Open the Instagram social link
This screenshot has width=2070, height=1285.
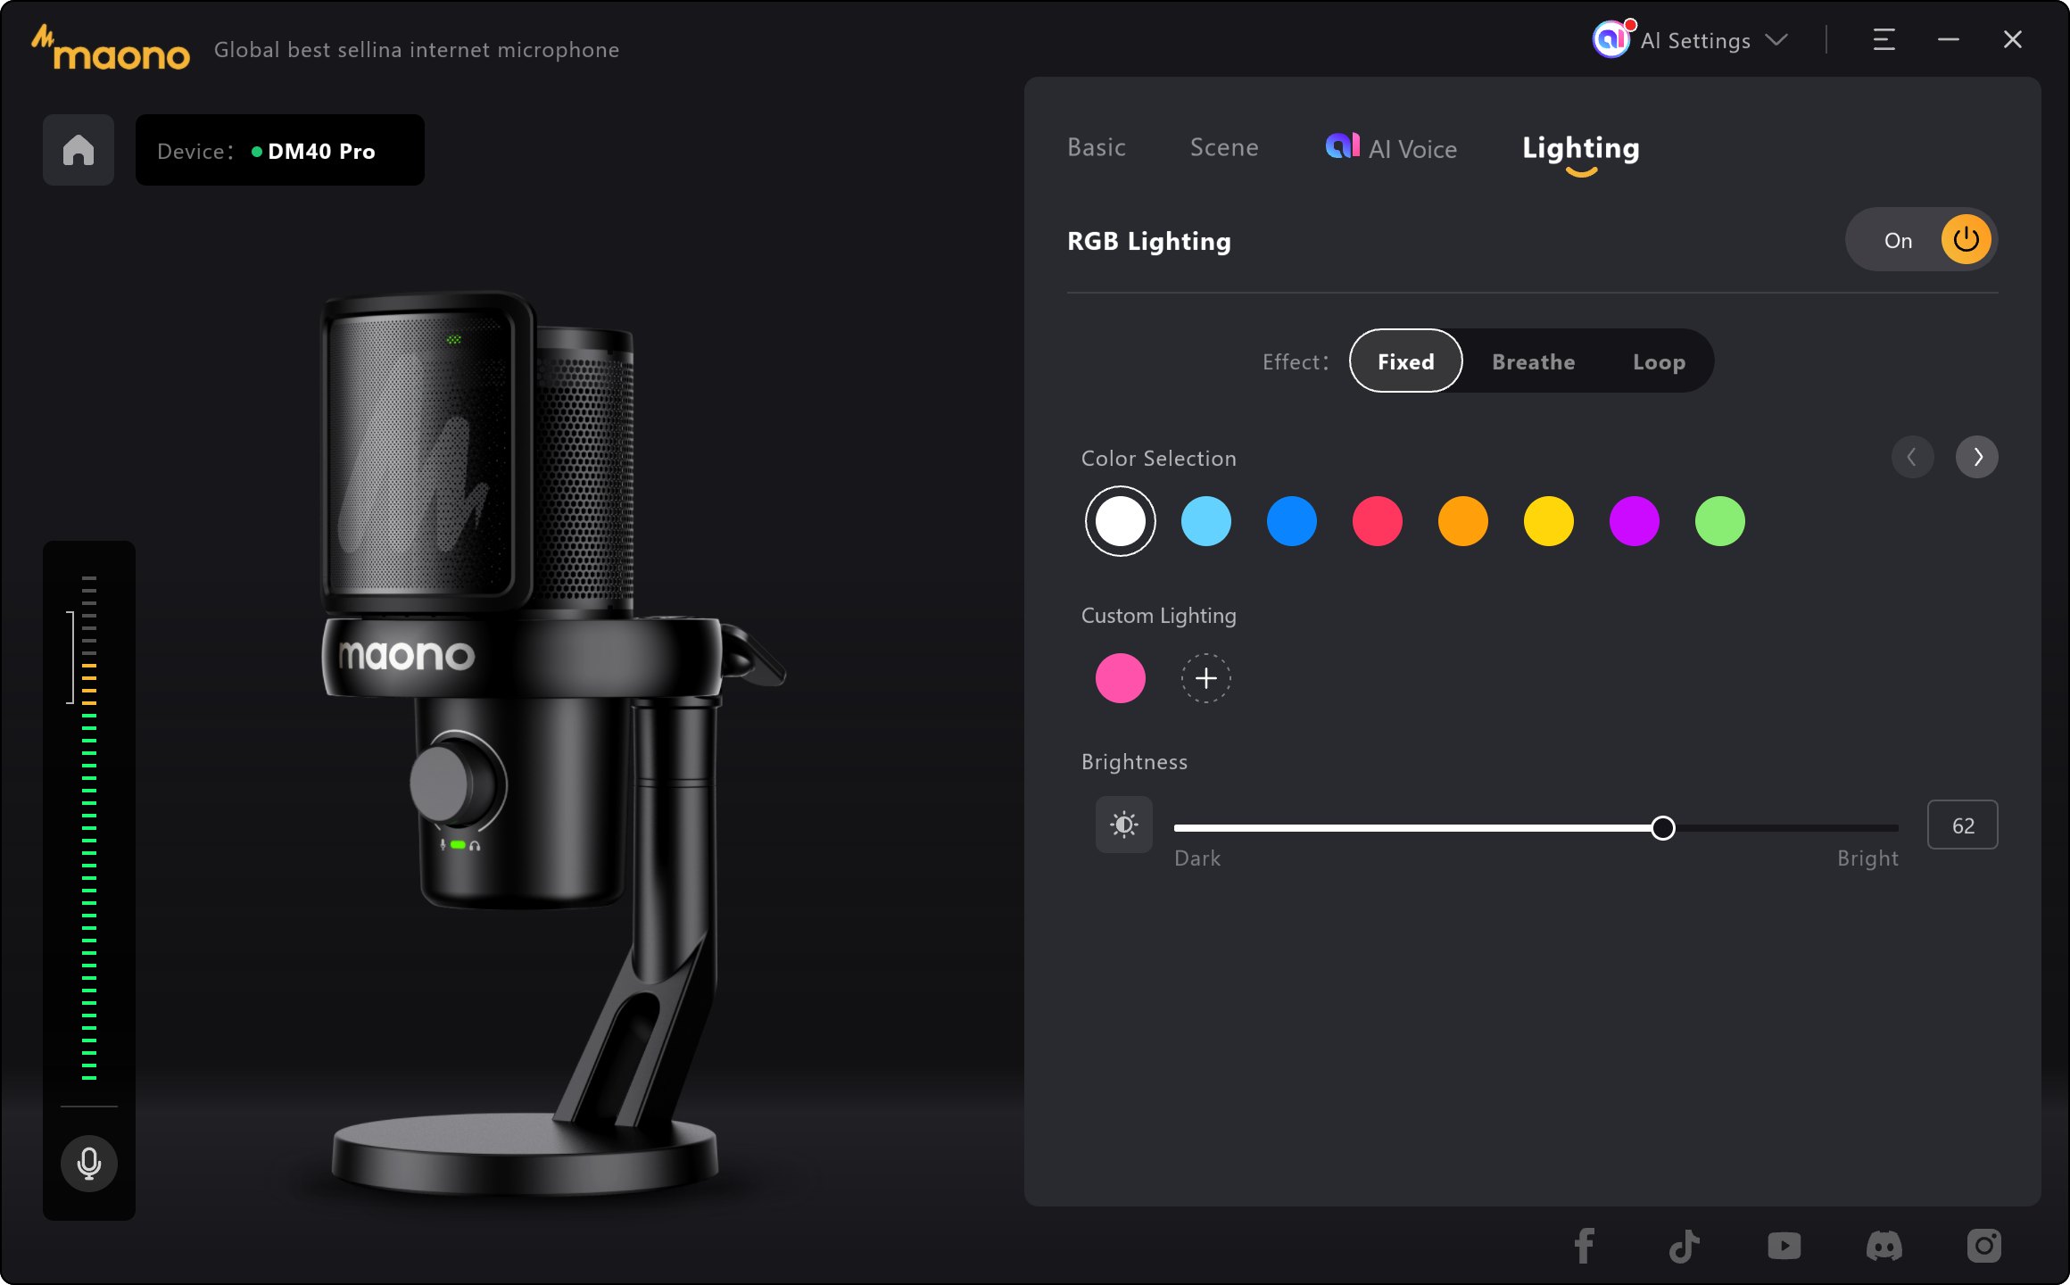tap(1984, 1246)
